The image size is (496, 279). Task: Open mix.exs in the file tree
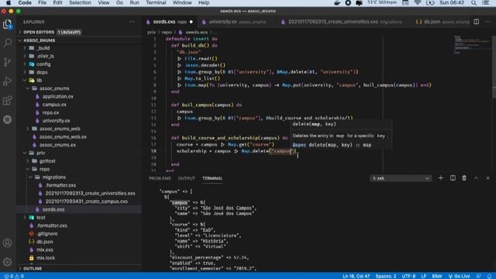[x=79, y=250]
